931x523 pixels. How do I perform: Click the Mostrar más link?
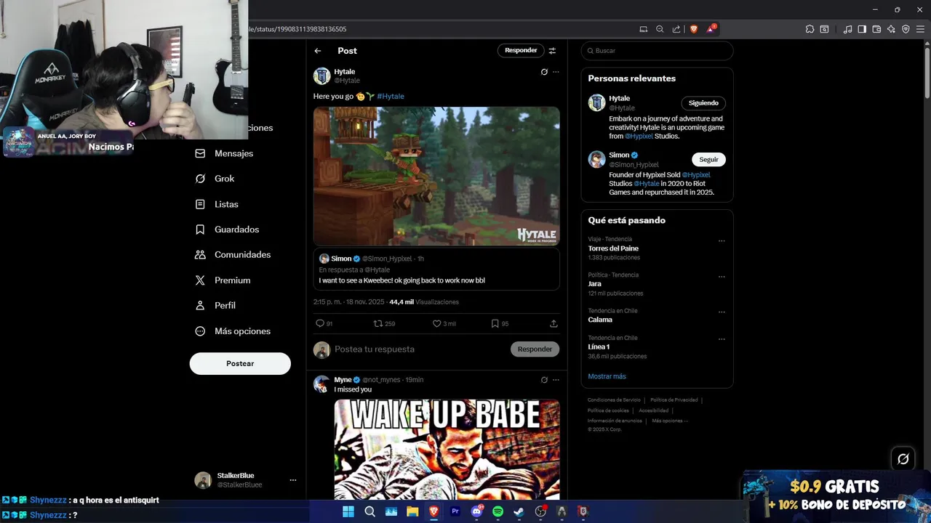click(x=607, y=376)
